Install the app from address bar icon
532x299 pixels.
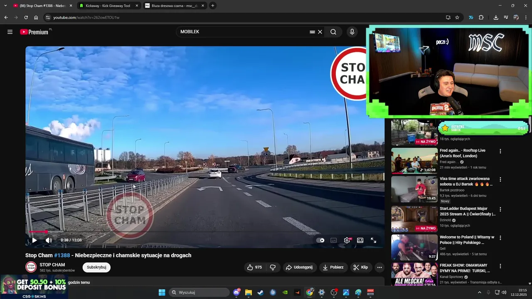[448, 17]
